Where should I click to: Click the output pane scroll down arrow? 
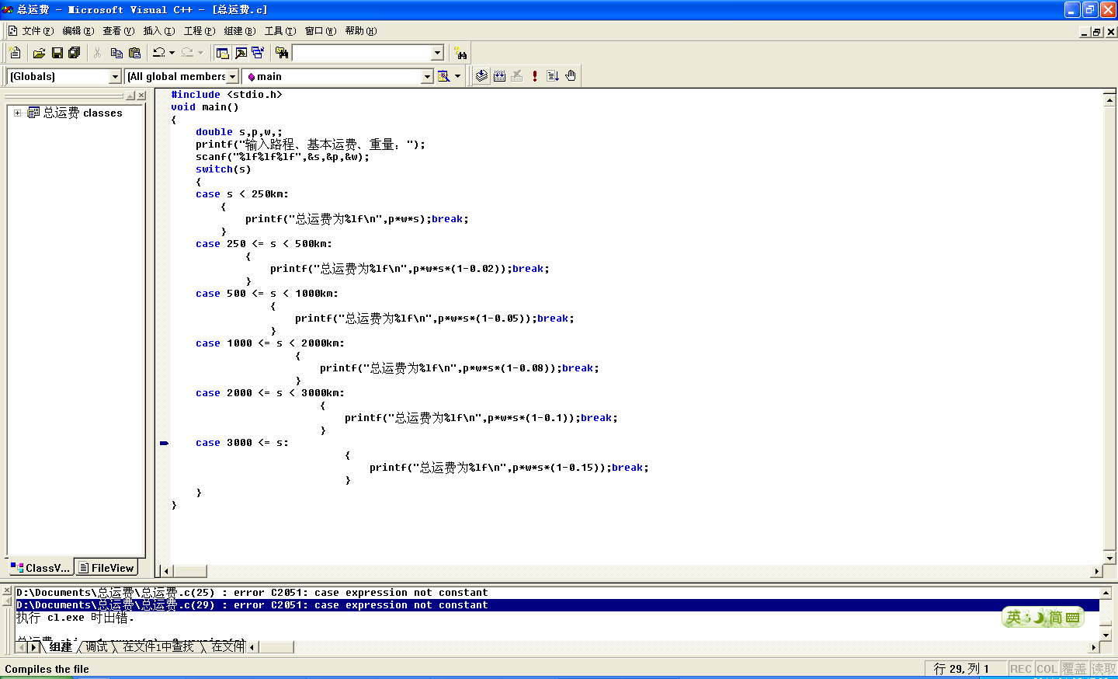tap(1106, 635)
